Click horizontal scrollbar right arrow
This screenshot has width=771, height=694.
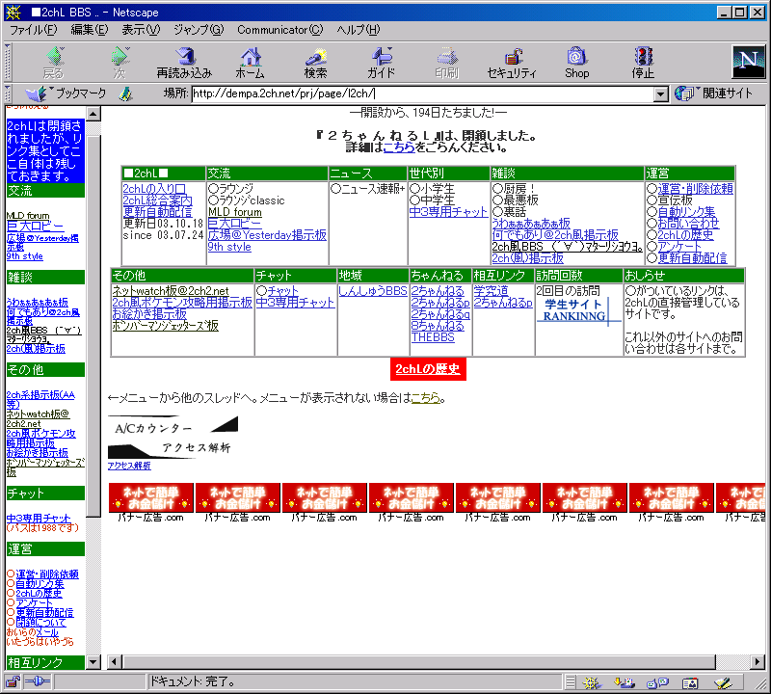click(758, 662)
